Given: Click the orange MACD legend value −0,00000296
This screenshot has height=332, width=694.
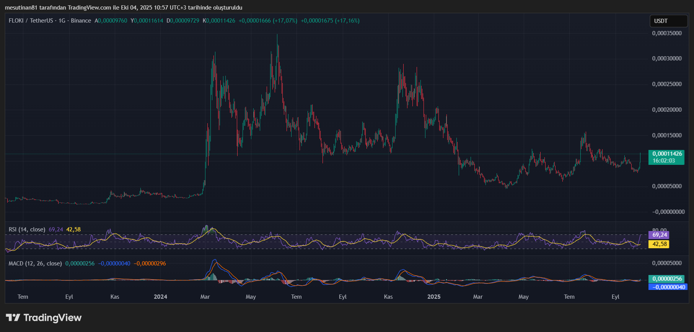Looking at the screenshot, I should 150,264.
